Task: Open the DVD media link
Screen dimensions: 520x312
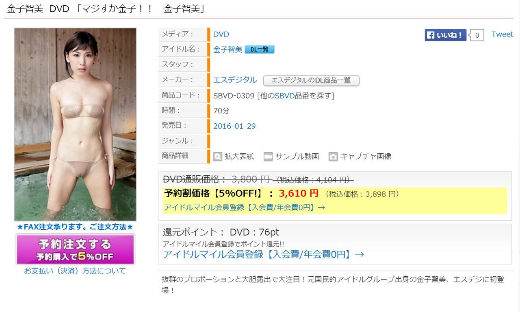Action: (221, 34)
